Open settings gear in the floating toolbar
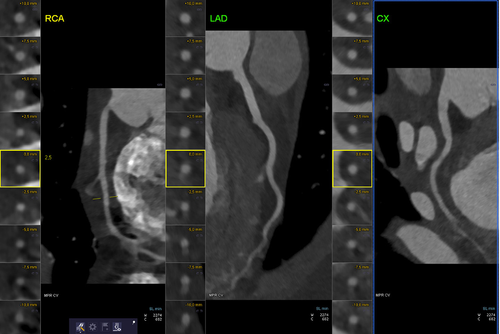Screen dimensions: 500x334 (92, 327)
